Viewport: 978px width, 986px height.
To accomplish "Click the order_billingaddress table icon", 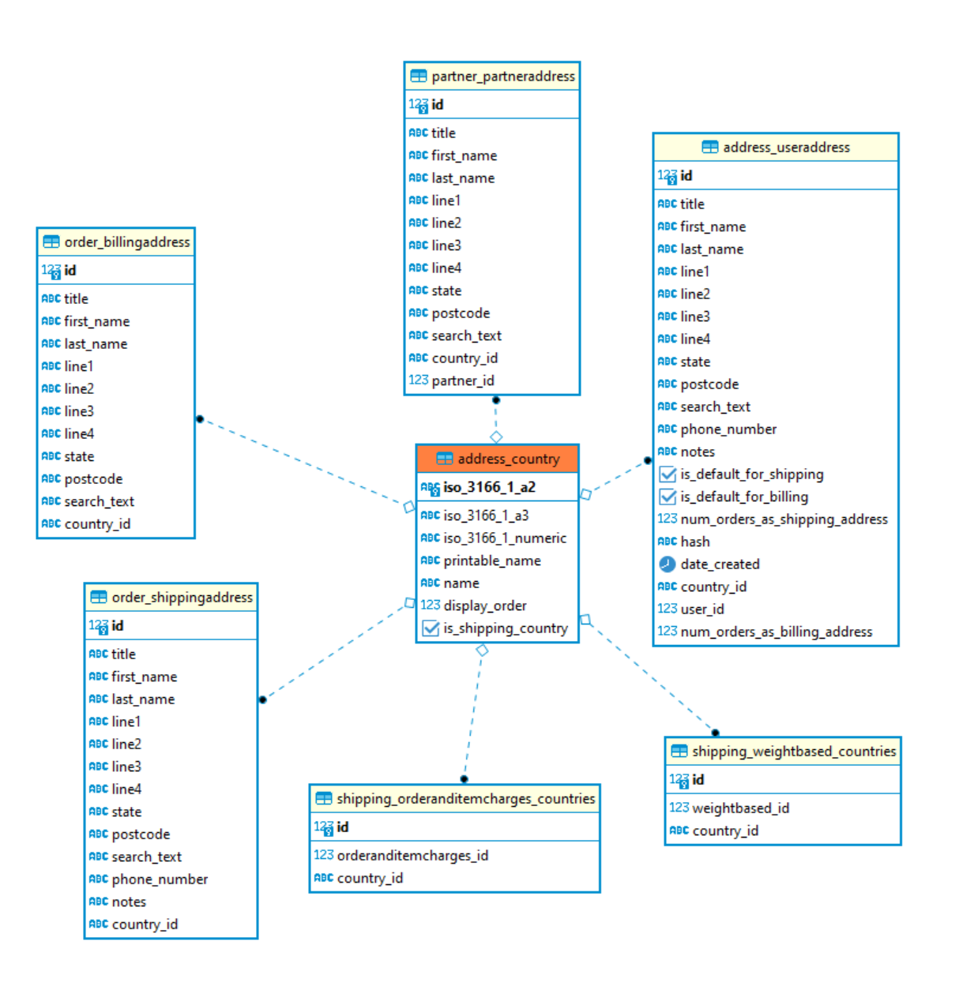I will pos(51,242).
